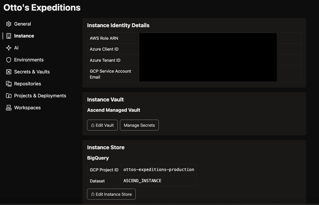This screenshot has height=205, width=319.
Task: Click the Instance Store heading
Action: (106, 147)
